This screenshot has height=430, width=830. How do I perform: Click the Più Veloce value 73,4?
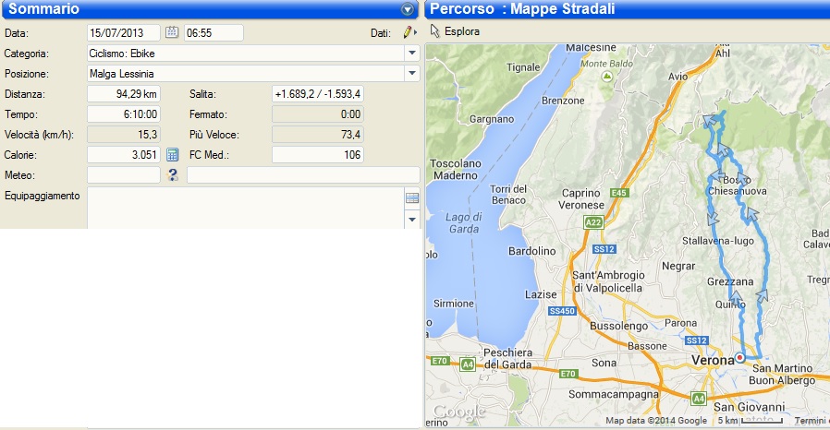[318, 135]
